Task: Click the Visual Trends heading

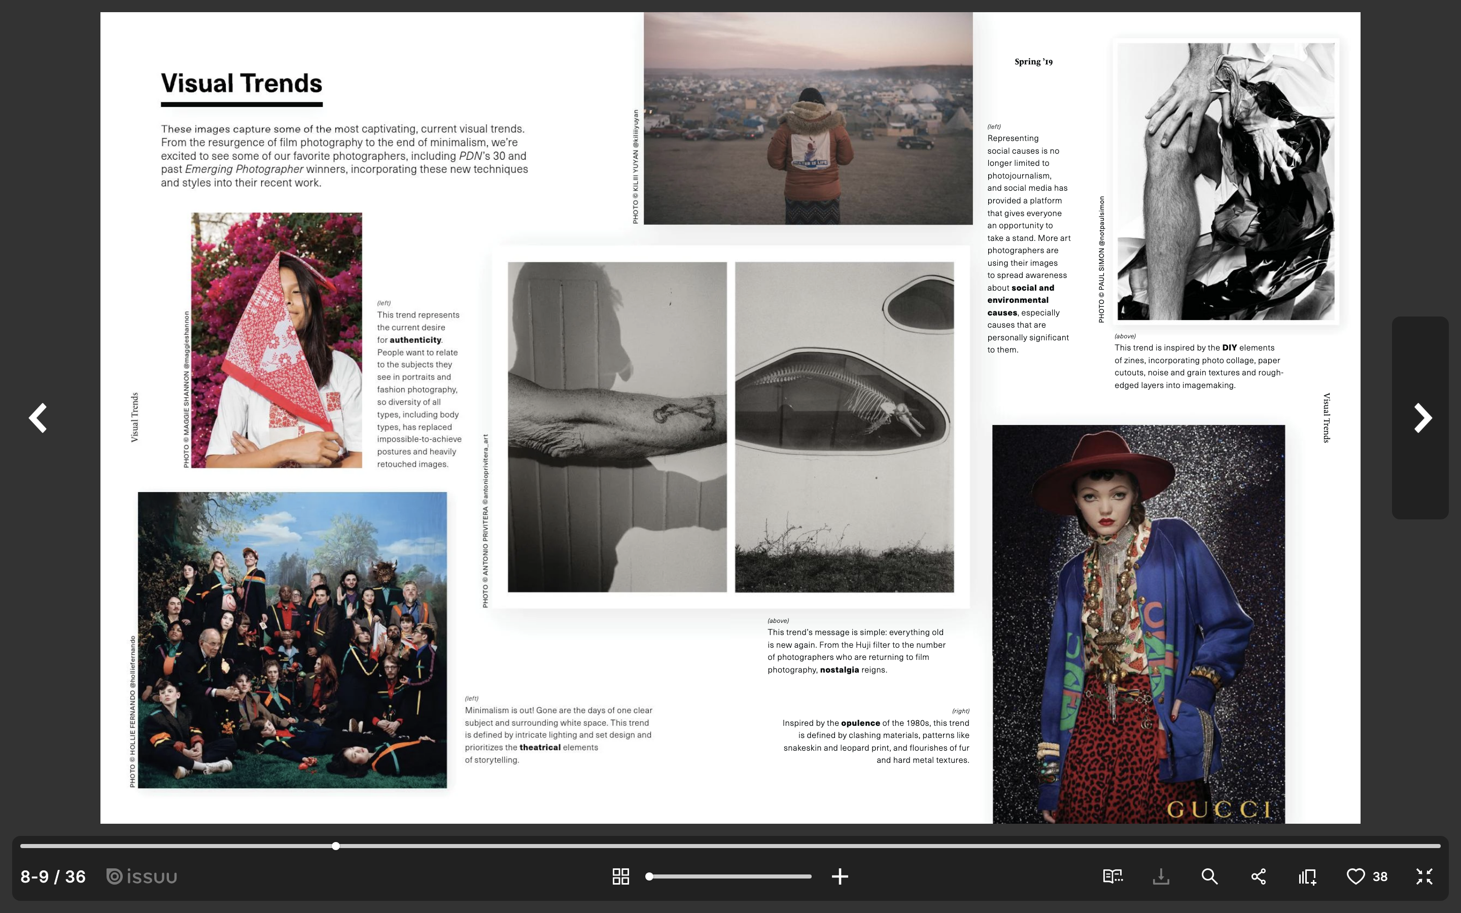Action: tap(241, 83)
